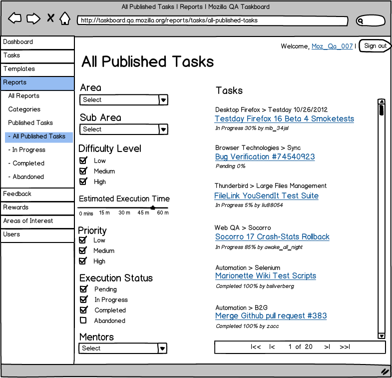
Task: Click the 15 m mark on time slider
Action: 104,212
